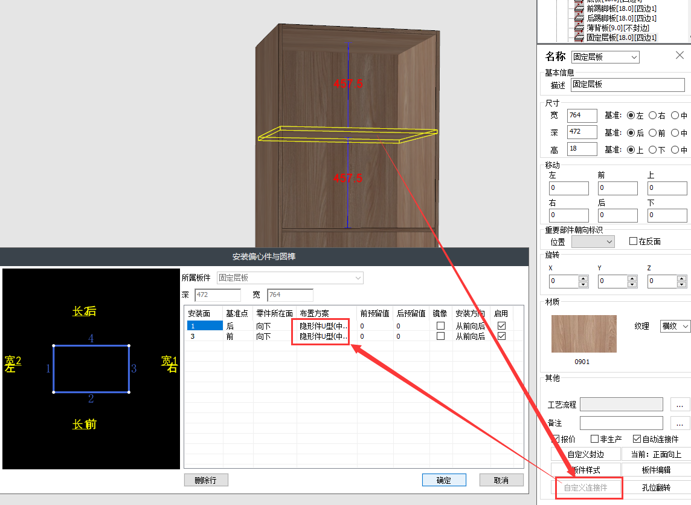Click the 高 field showing 18
691x505 pixels.
582,149
